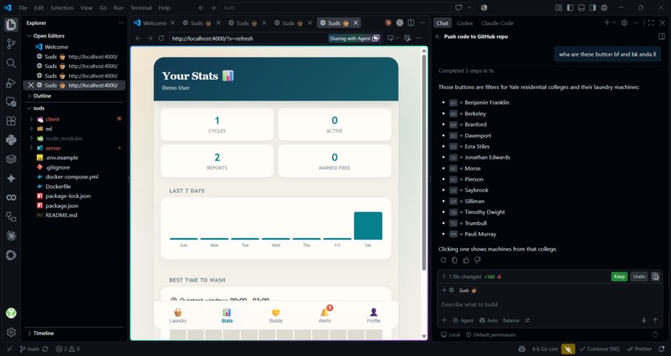
Task: Open the Manage gear in activity bar
Action: (11, 332)
